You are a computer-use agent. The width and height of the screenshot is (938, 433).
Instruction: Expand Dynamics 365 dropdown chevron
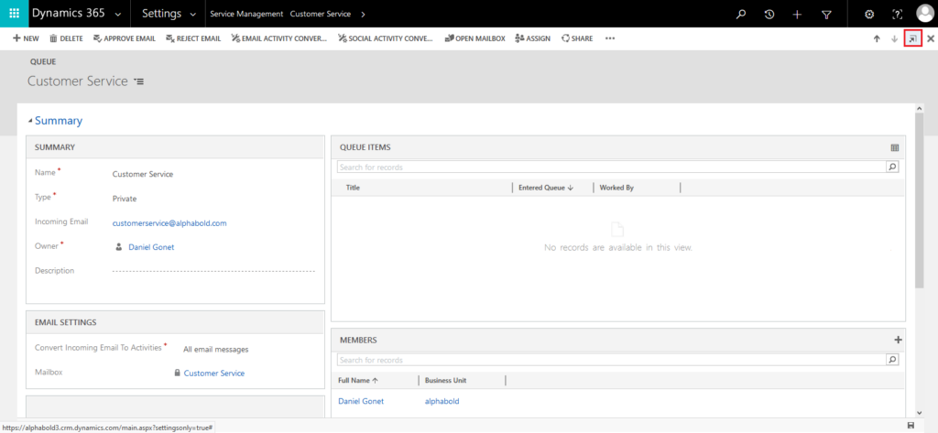(117, 15)
